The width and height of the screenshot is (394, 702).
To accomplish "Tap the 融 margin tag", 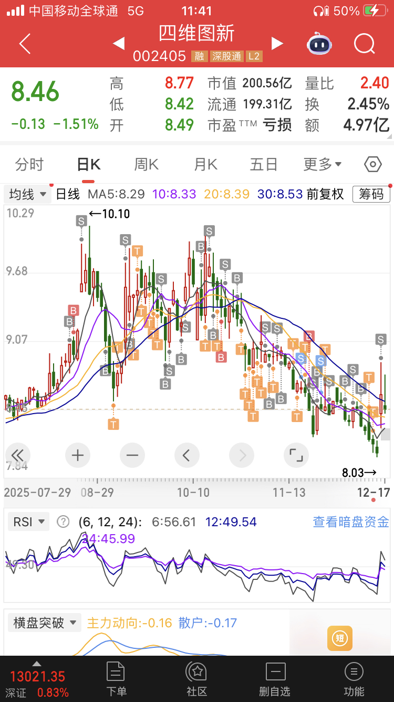I will [x=199, y=56].
